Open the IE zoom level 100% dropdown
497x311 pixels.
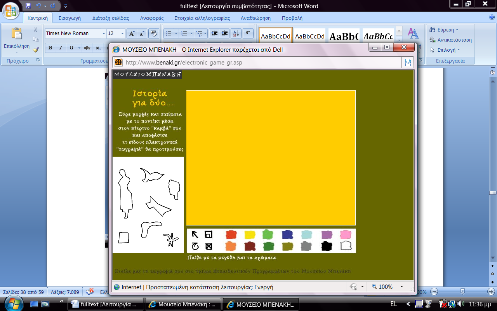coord(401,287)
